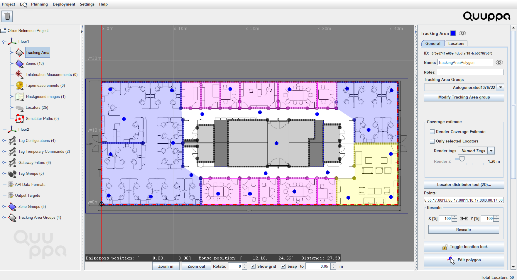Click the Tracking Area Groups icon
The width and height of the screenshot is (517, 280).
(x=12, y=218)
